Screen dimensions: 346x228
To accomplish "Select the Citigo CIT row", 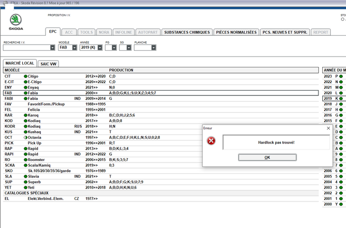I will pos(161,76).
